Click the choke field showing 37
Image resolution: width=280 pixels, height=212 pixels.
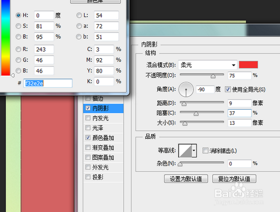pos(240,113)
